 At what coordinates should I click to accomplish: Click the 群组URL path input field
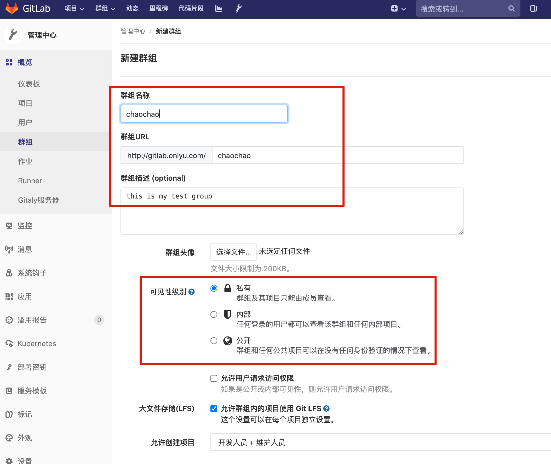click(x=338, y=155)
